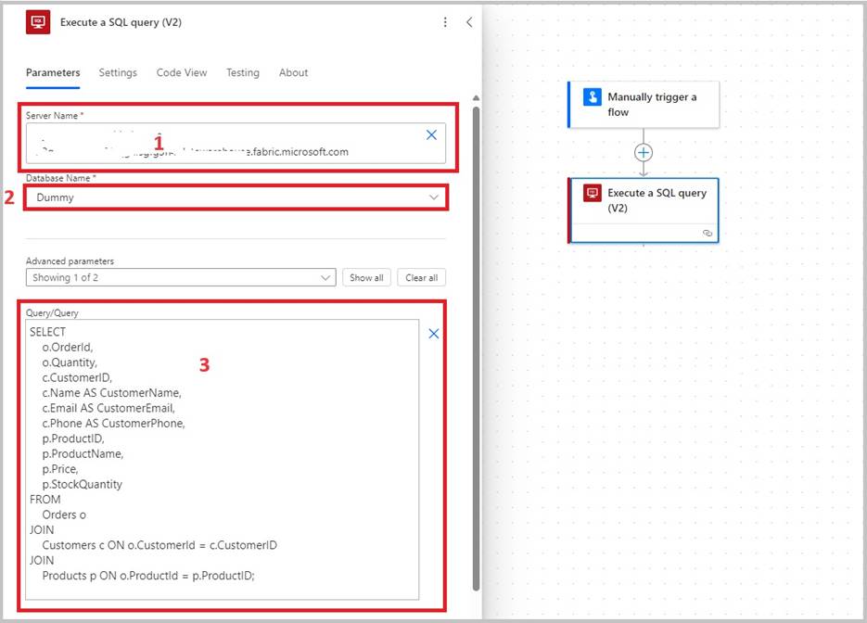Select the Manually trigger a flow card
This screenshot has height=623, width=867.
click(x=644, y=105)
